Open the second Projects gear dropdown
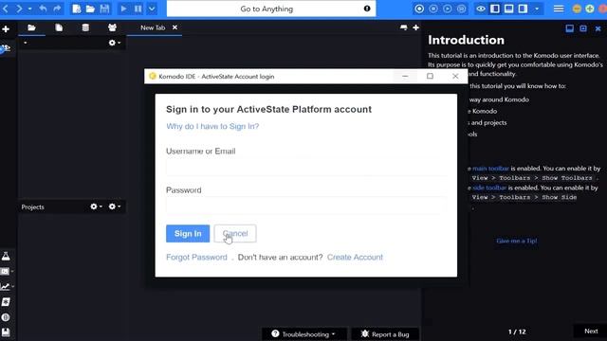607x341 pixels. pyautogui.click(x=114, y=206)
